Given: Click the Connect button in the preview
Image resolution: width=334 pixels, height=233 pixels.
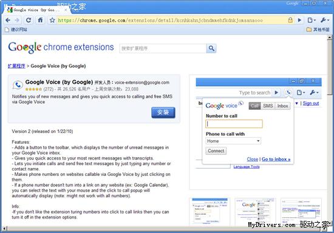Looking at the screenshot, I should [216, 151].
